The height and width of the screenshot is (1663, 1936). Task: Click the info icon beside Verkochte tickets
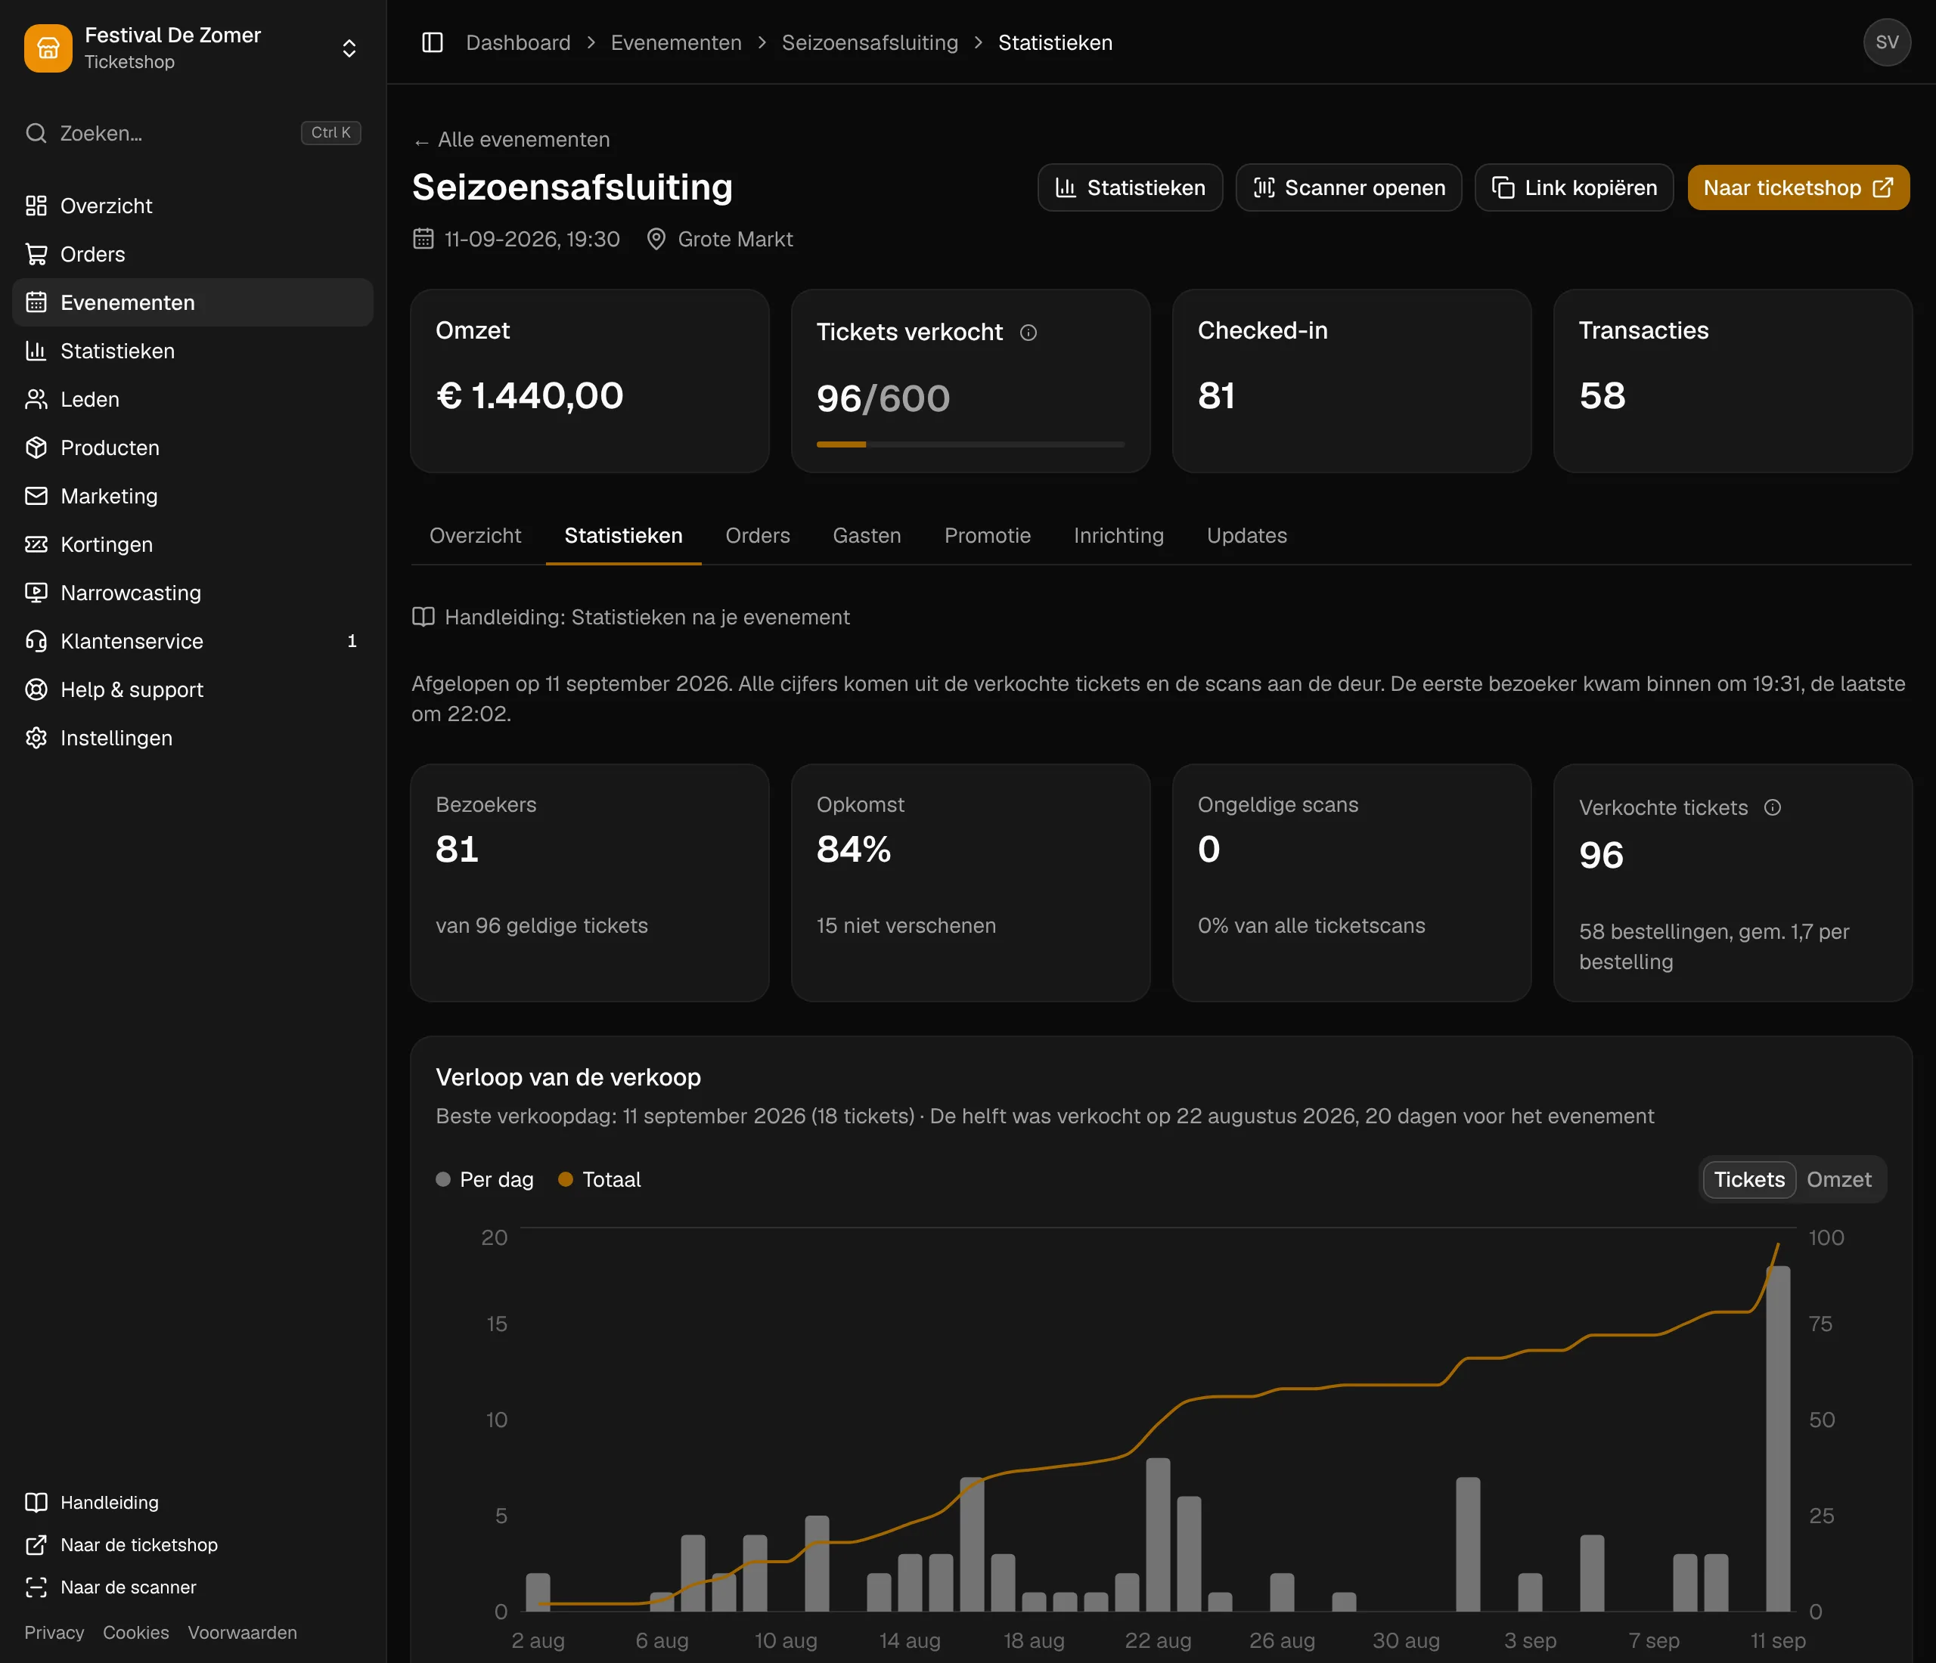click(x=1773, y=808)
